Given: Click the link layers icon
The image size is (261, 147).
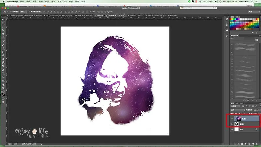Looking at the screenshot, I should pyautogui.click(x=235, y=144).
